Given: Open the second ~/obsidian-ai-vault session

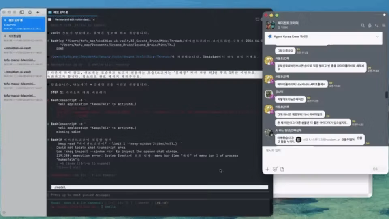Looking at the screenshot, I should pyautogui.click(x=24, y=73).
